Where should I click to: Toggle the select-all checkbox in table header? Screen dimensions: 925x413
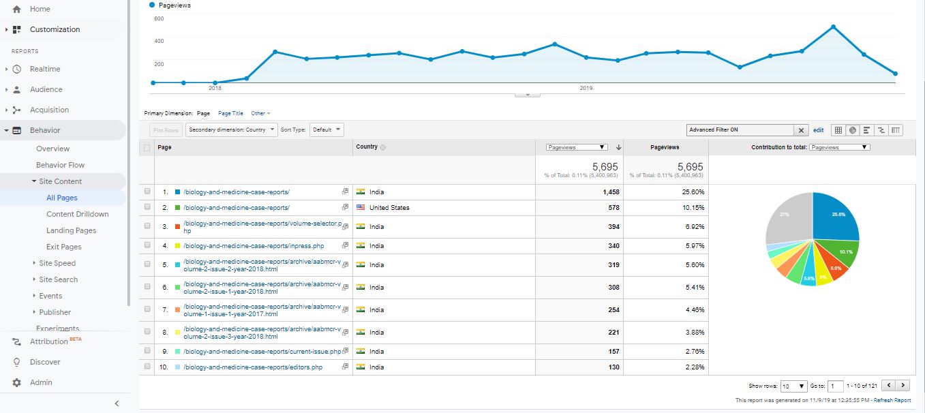tap(147, 147)
